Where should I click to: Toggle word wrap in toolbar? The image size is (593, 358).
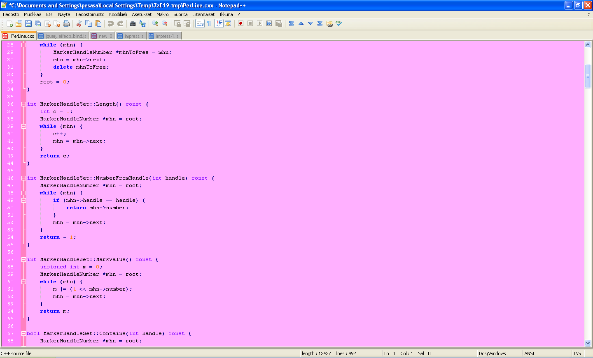(200, 23)
